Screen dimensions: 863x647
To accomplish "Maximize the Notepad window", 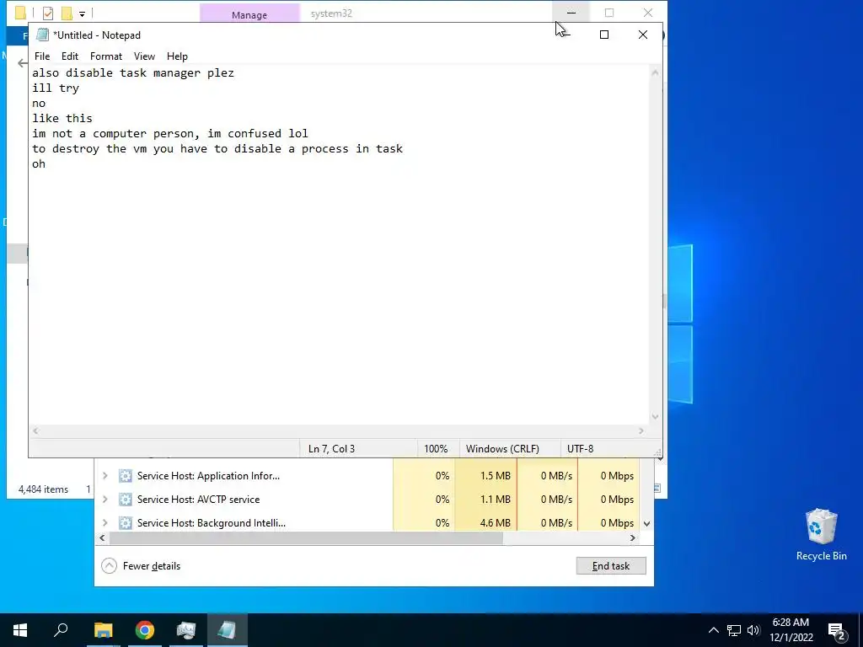I will (603, 35).
